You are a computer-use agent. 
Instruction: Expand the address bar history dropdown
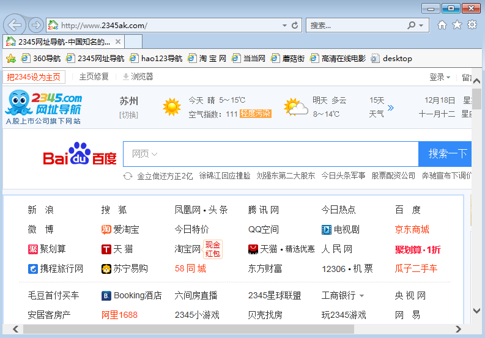pos(284,25)
